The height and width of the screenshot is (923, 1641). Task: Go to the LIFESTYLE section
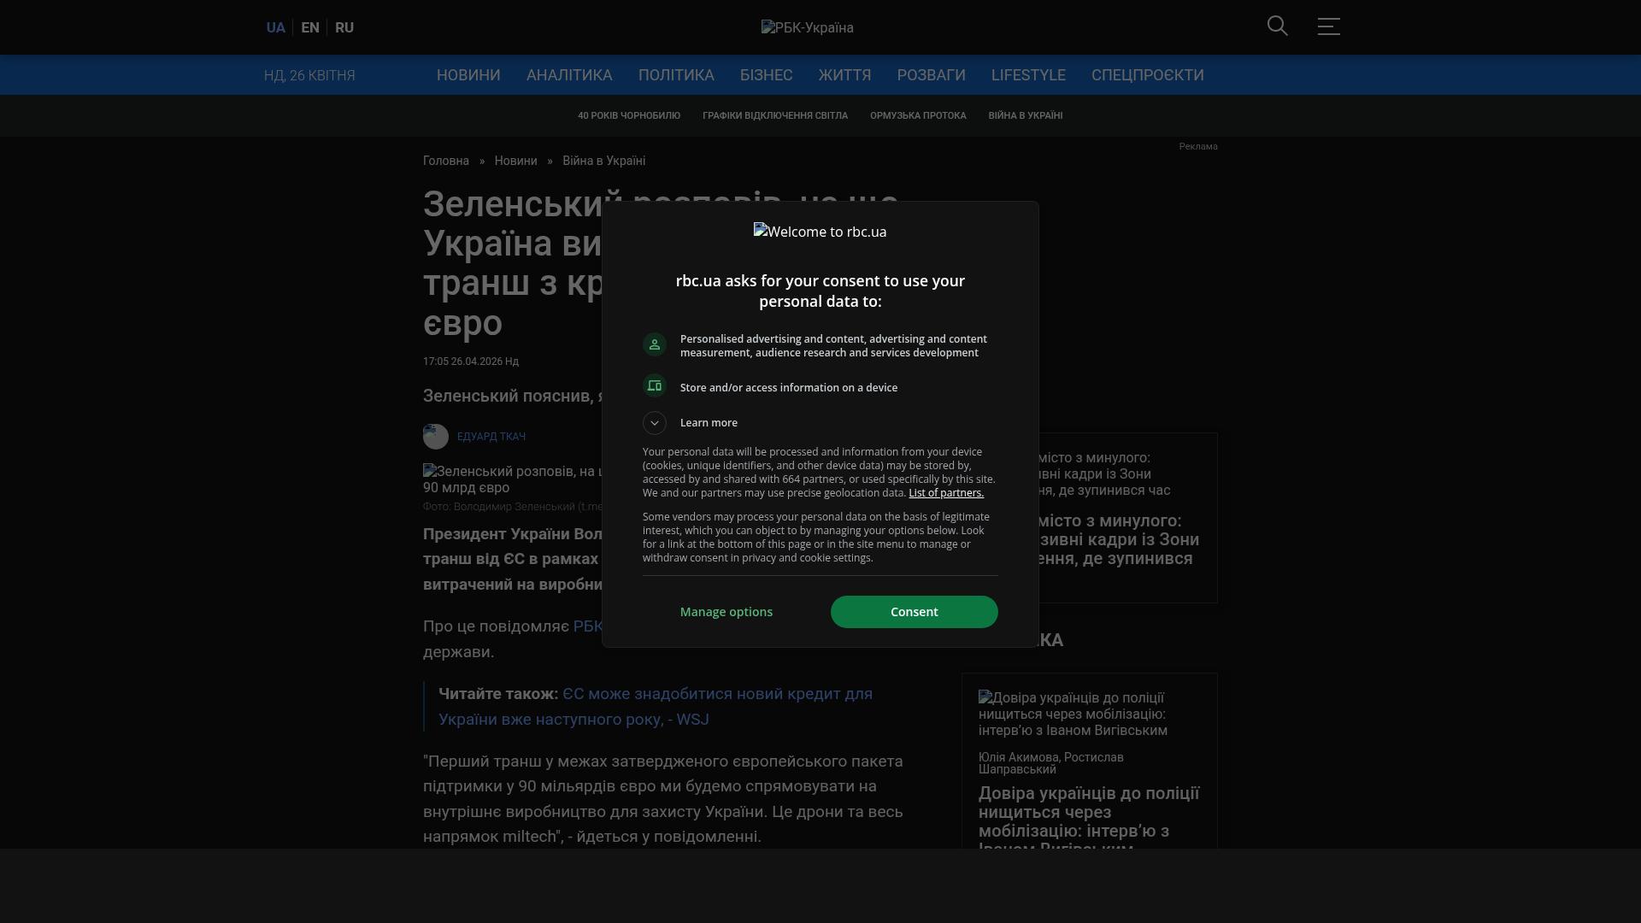point(1028,75)
